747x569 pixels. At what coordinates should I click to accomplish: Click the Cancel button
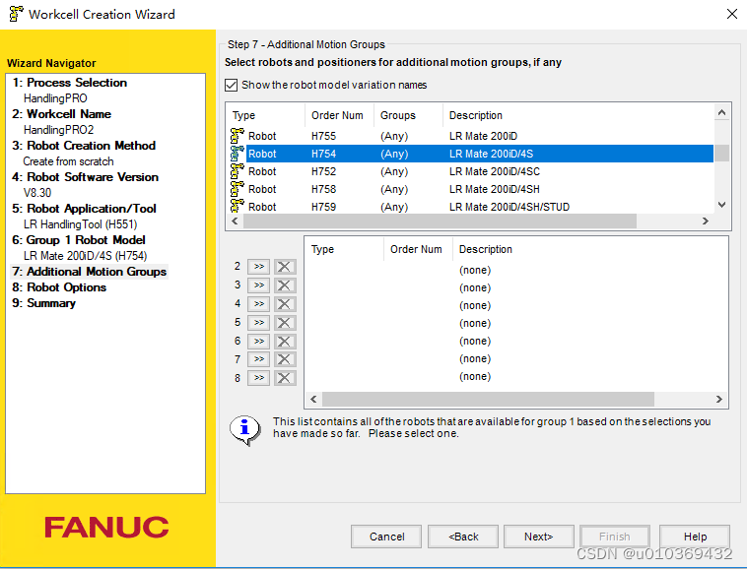click(386, 537)
